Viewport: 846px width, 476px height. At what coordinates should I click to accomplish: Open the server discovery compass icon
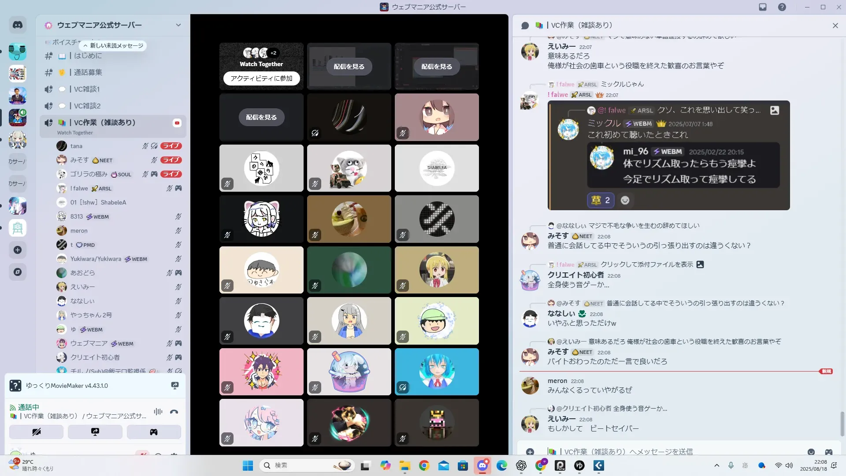pyautogui.click(x=18, y=272)
